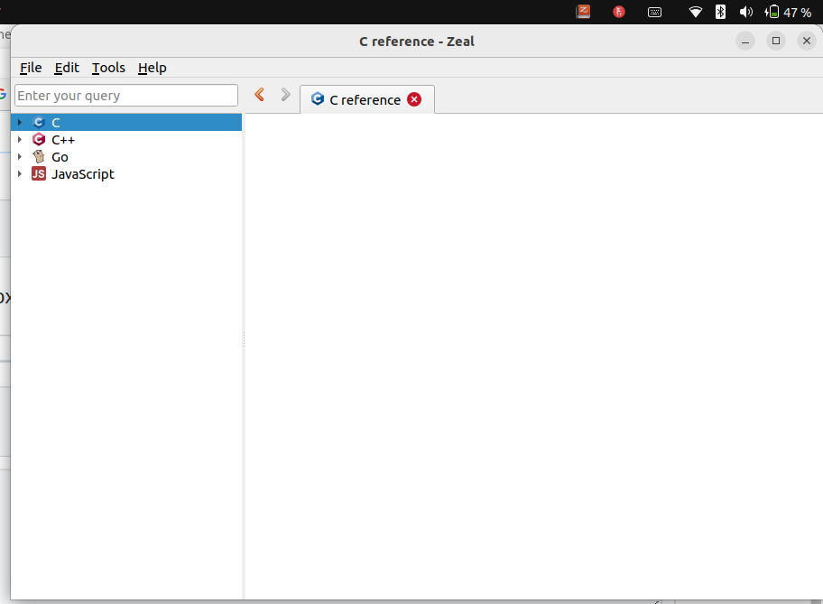Click the forward navigation arrow
The image size is (823, 604).
(285, 94)
